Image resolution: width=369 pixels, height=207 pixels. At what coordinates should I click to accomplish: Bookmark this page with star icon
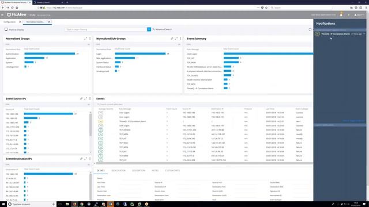pos(266,7)
